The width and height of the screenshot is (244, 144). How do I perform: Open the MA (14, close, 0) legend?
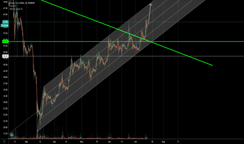point(16,9)
